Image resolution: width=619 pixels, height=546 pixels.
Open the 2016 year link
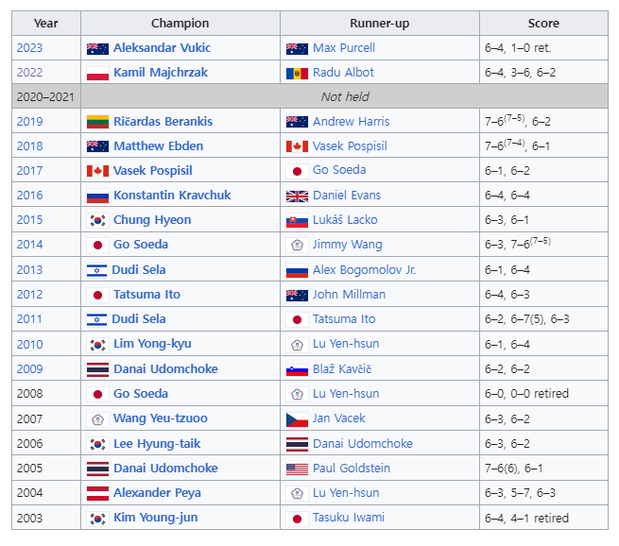29,196
